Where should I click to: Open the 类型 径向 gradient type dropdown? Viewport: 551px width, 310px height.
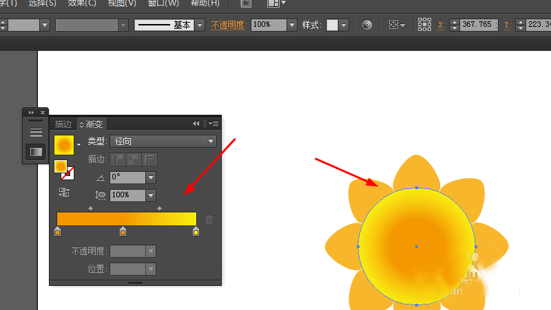click(x=163, y=142)
